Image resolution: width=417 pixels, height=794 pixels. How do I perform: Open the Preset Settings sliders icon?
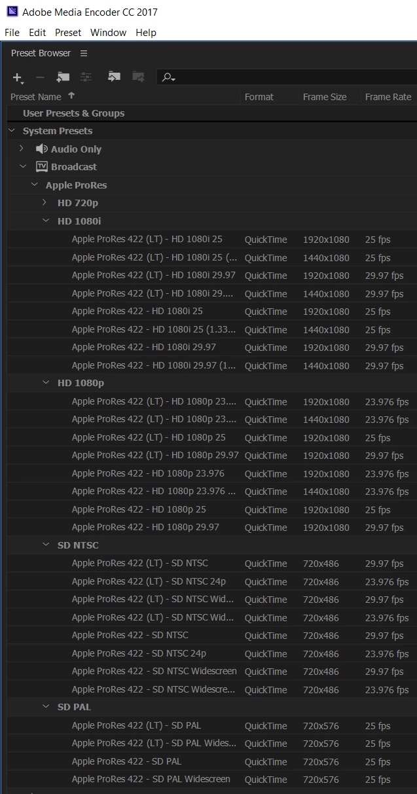click(86, 77)
